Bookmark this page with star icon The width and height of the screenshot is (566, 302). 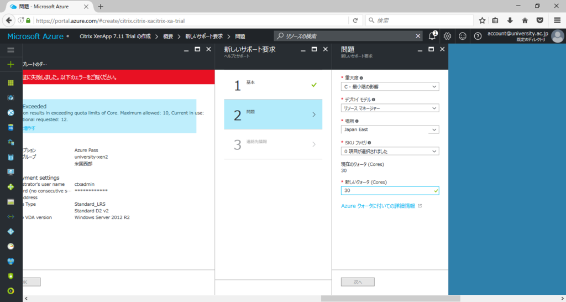click(x=482, y=20)
